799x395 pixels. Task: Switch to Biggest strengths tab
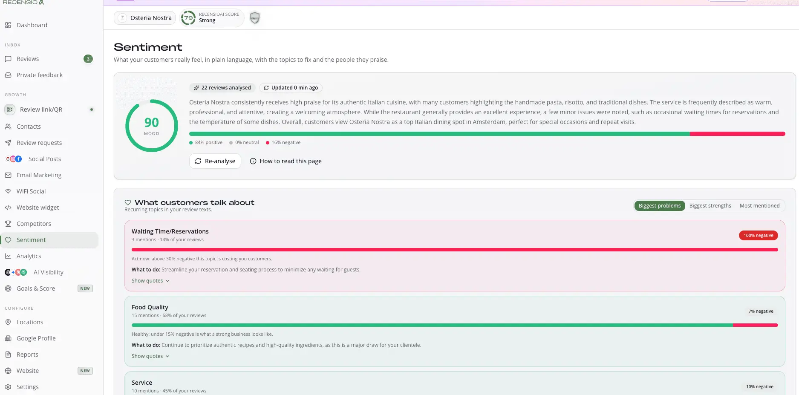[x=710, y=206]
